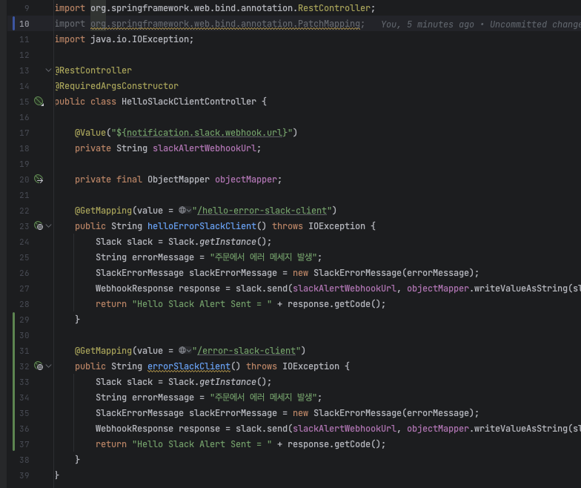Screen dimensions: 581x488
Task: Collapse the @RestController class fold arrow
Action: [x=49, y=70]
